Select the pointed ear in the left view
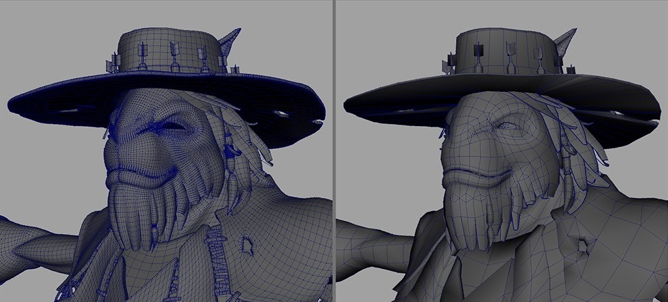This screenshot has height=302, width=668. point(229,42)
